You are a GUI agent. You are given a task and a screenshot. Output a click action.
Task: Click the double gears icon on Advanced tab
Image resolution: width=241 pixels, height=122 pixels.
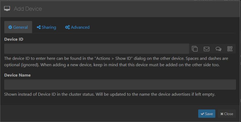[67, 27]
